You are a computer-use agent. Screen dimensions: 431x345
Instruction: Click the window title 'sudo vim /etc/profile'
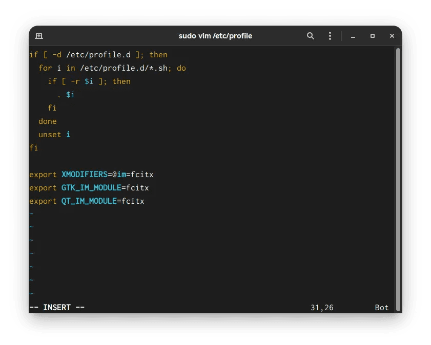(215, 36)
